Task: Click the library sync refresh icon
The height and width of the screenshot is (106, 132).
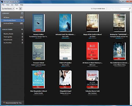Action: (x=22, y=13)
